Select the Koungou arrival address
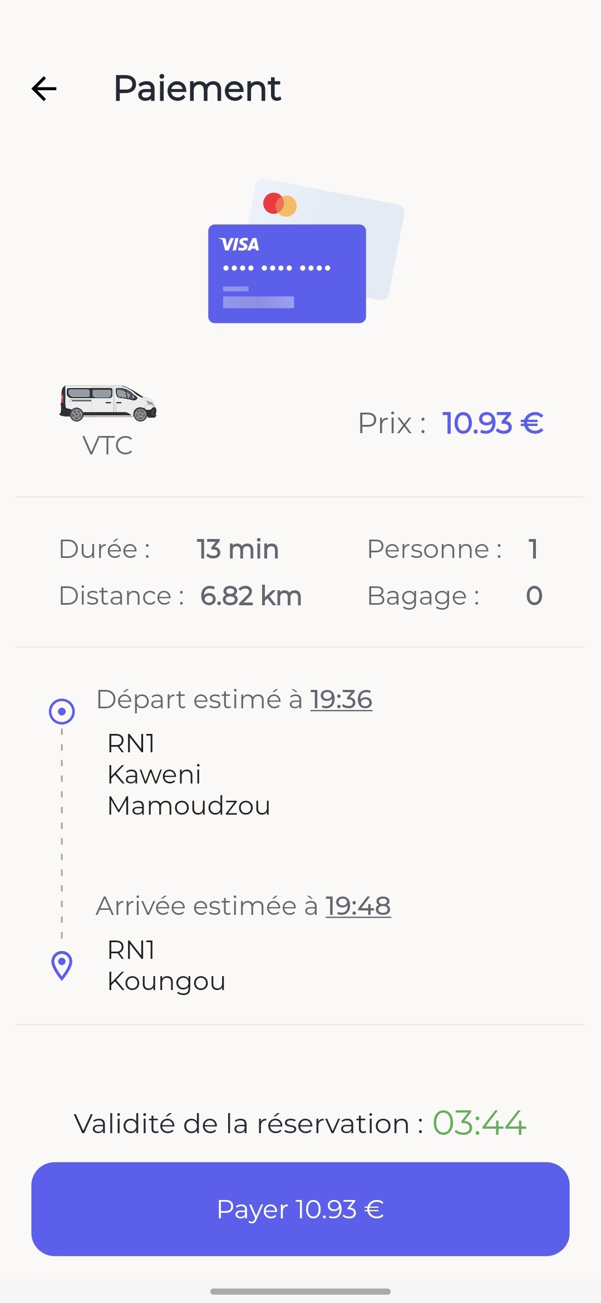 [166, 966]
